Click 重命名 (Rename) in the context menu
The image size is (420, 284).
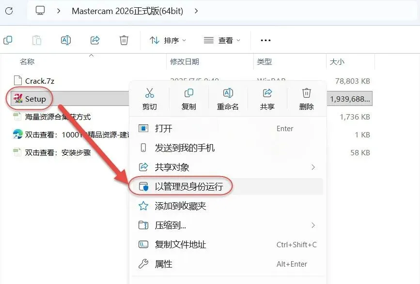click(228, 99)
